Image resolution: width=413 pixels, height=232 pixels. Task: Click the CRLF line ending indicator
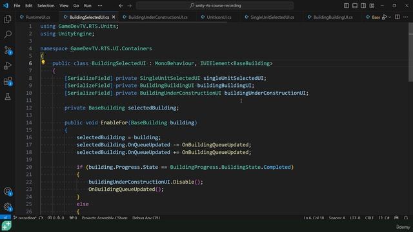point(369,218)
